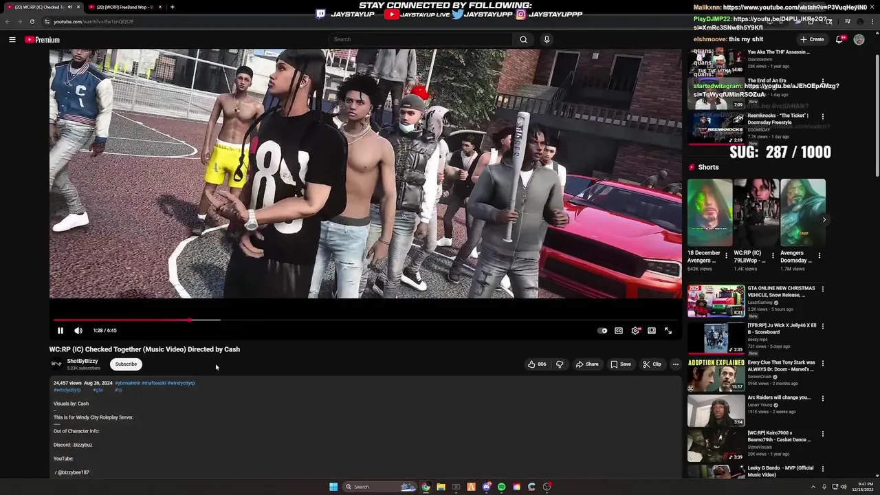The height and width of the screenshot is (495, 880).
Task: Open Chrome from the taskbar
Action: (x=426, y=487)
